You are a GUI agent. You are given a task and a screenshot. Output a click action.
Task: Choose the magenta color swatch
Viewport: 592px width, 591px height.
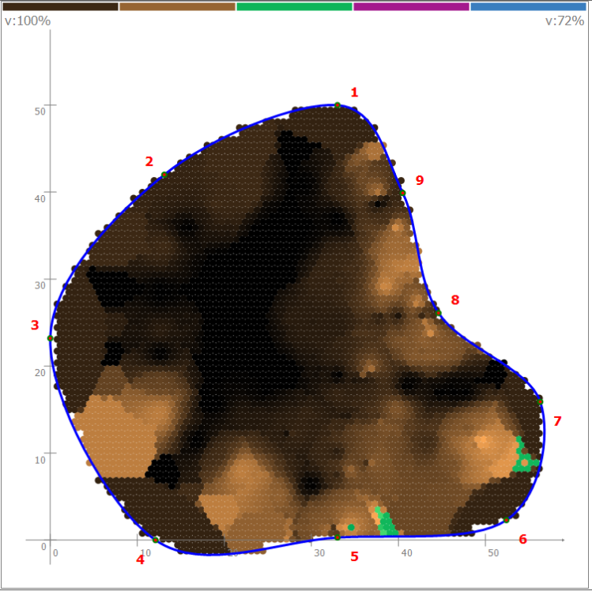(411, 6)
